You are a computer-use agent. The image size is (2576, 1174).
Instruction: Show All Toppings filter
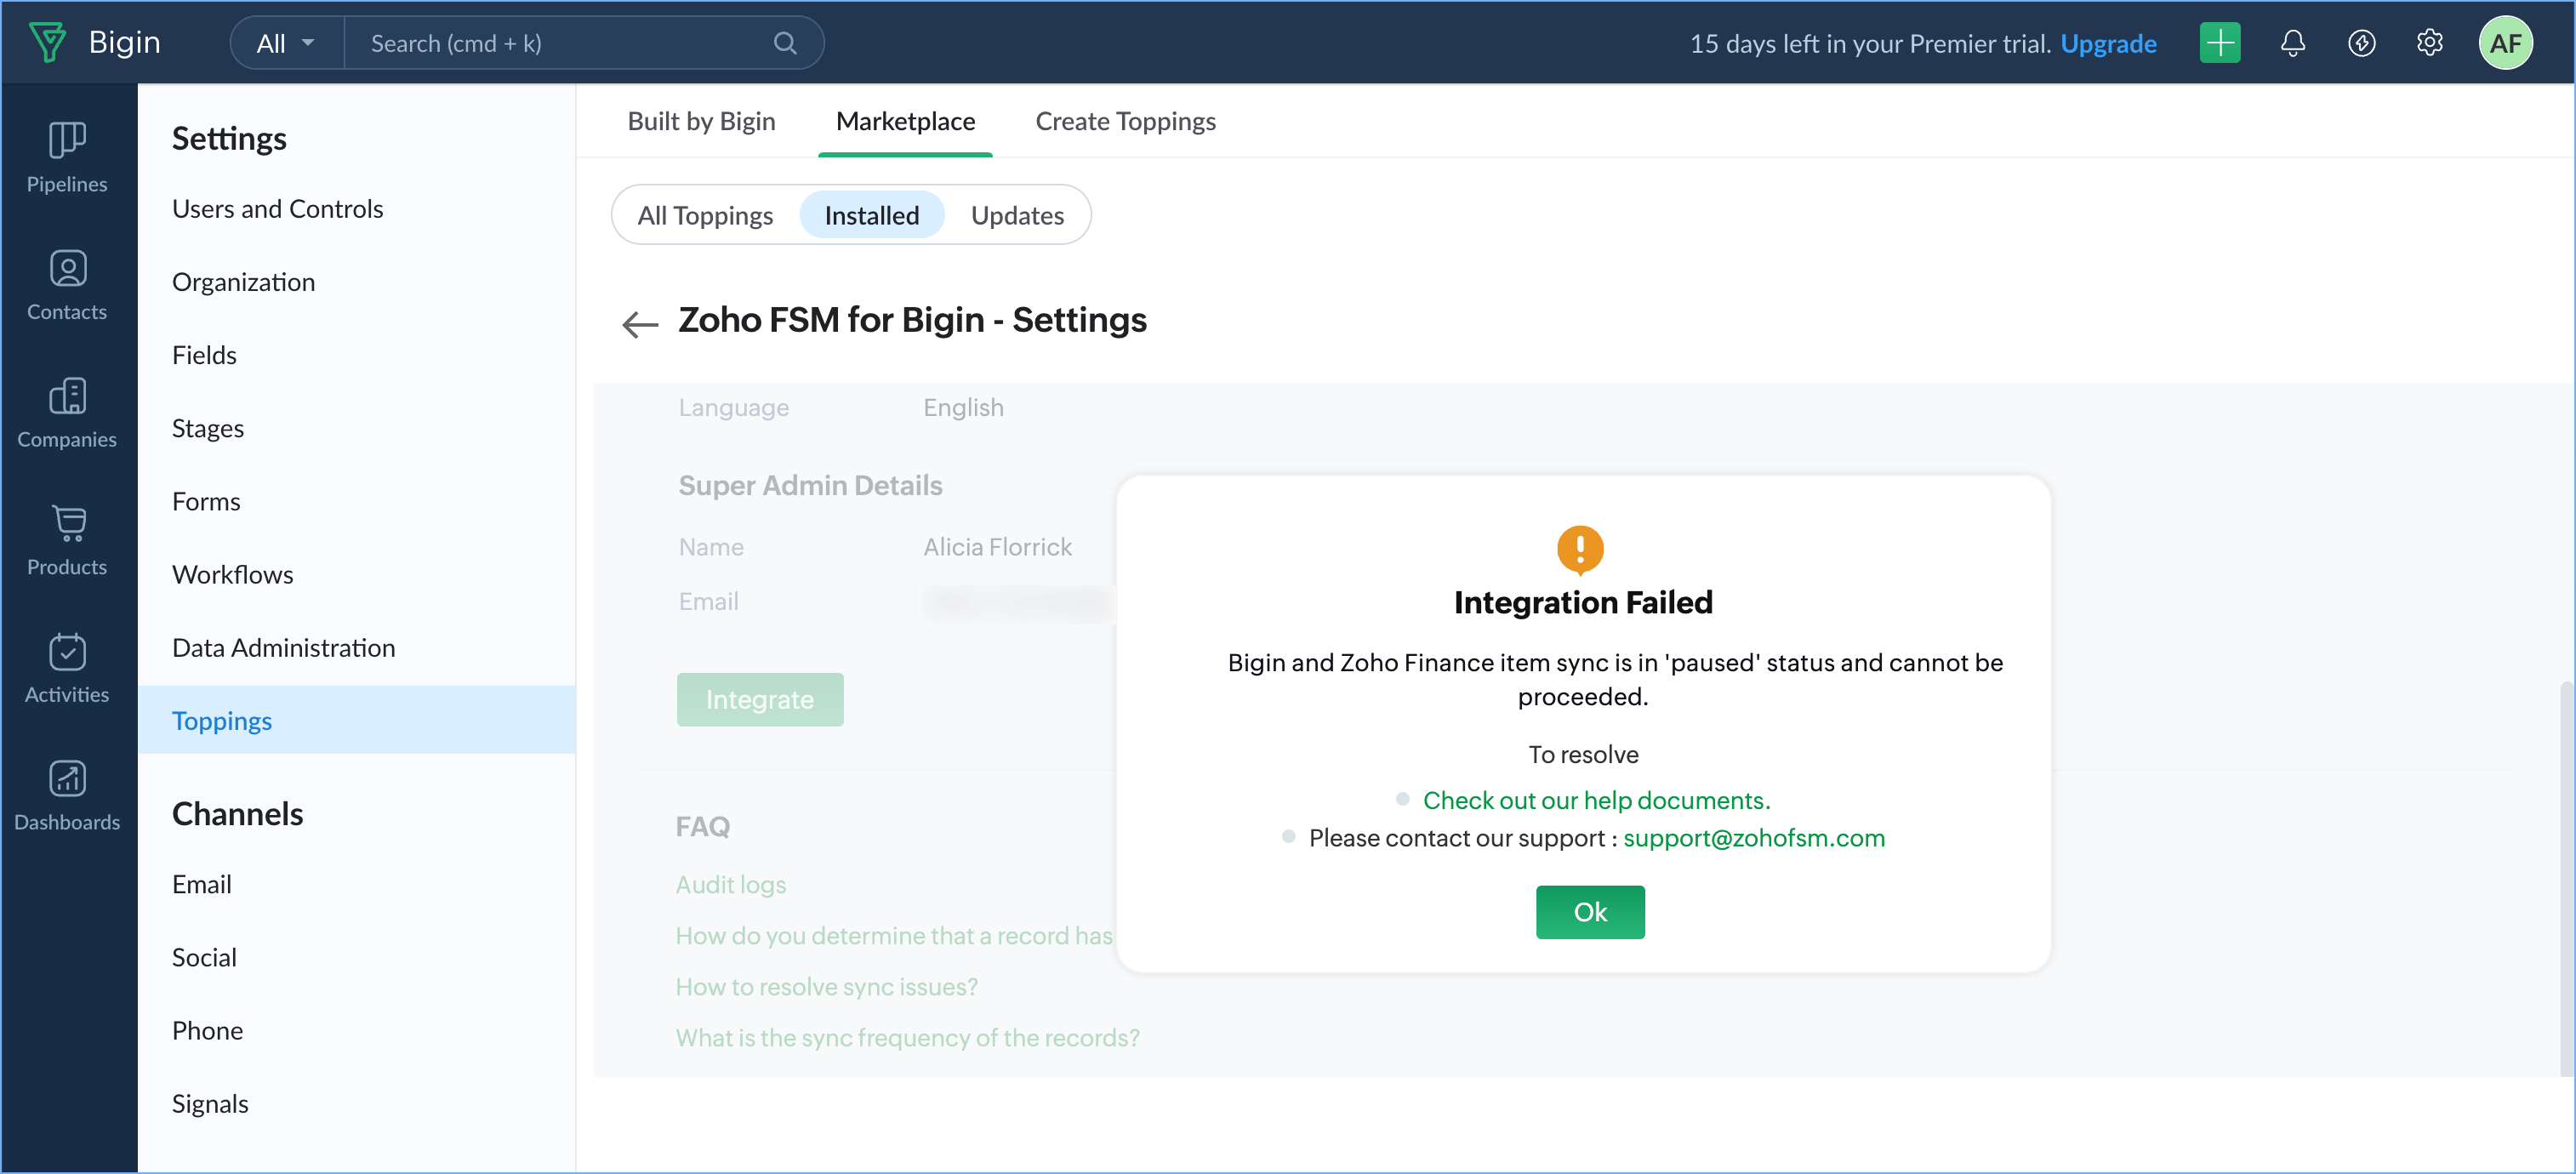click(705, 215)
